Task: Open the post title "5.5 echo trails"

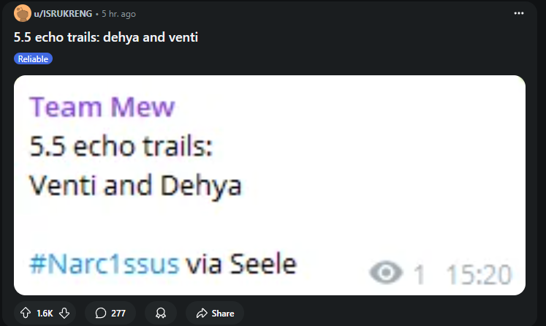Action: click(x=106, y=37)
